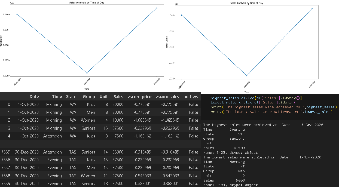Select the Sales column header
The height and width of the screenshot is (187, 339).
pyautogui.click(x=118, y=97)
